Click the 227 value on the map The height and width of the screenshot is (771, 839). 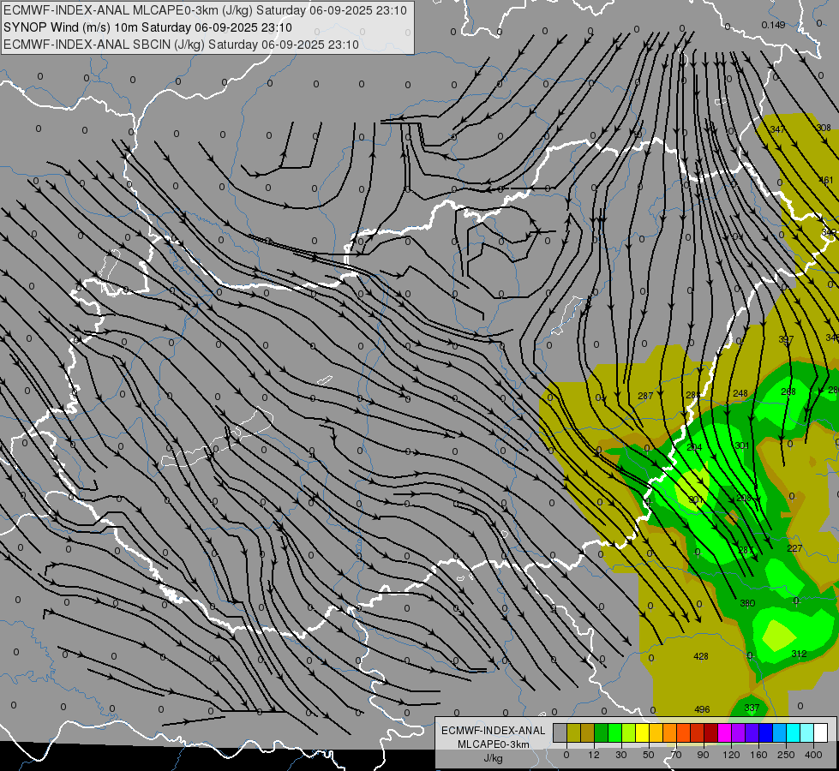(794, 548)
